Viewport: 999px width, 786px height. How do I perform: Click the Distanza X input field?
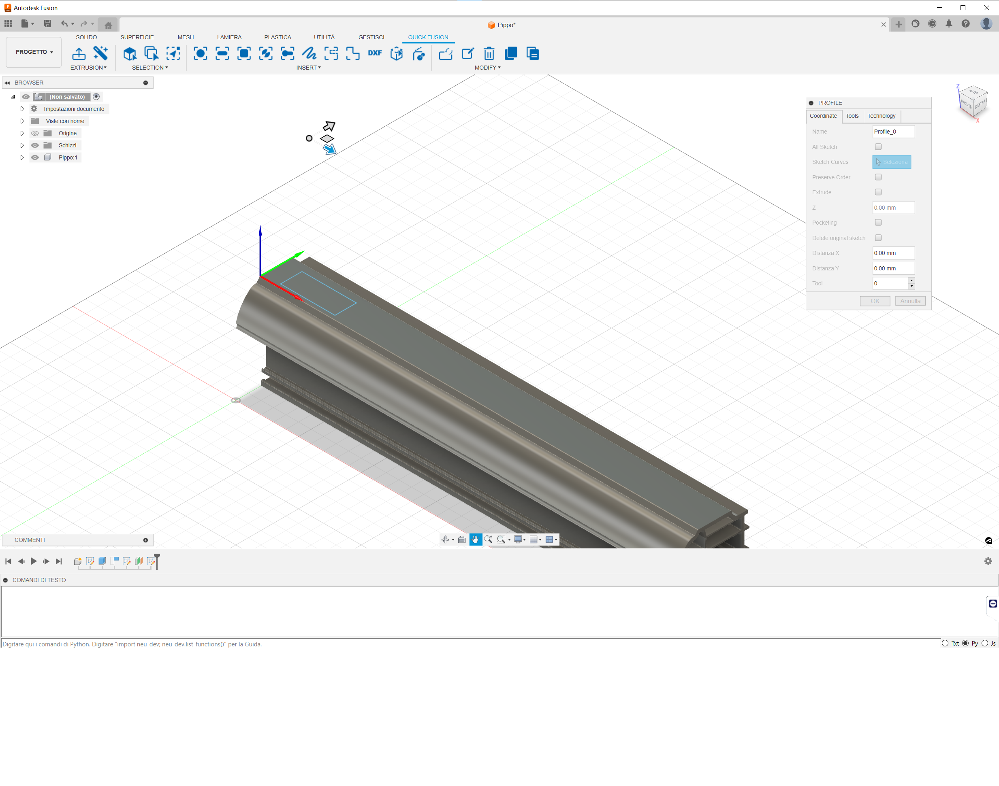pyautogui.click(x=892, y=253)
